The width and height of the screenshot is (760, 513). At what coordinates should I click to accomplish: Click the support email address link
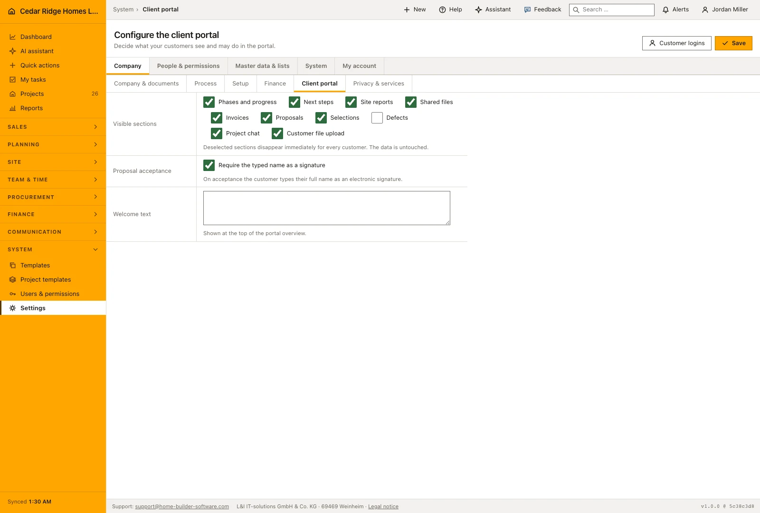click(182, 506)
